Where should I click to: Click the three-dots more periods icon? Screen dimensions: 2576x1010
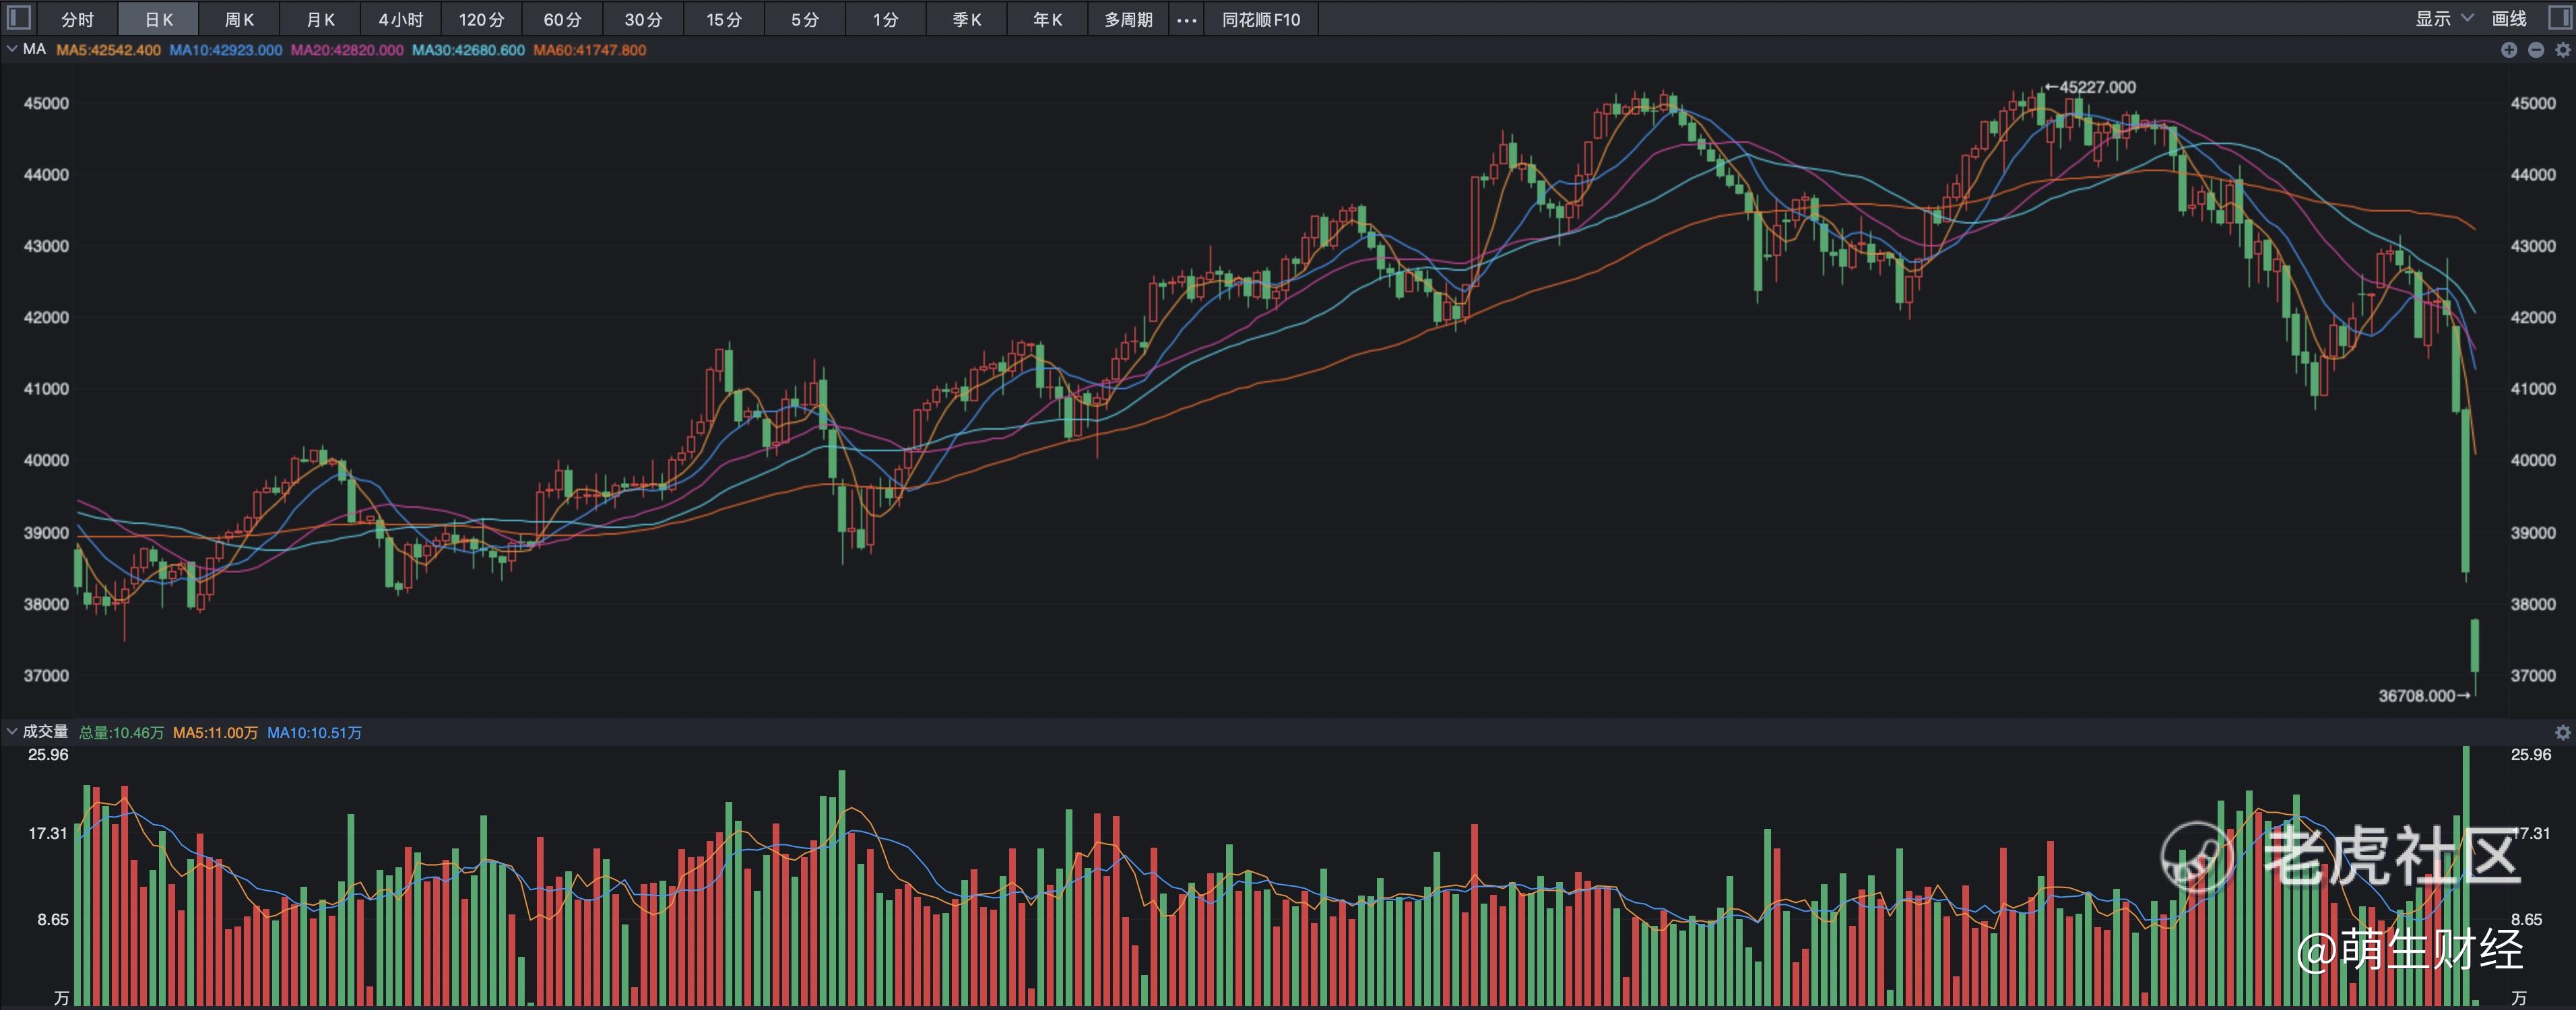tap(1186, 20)
